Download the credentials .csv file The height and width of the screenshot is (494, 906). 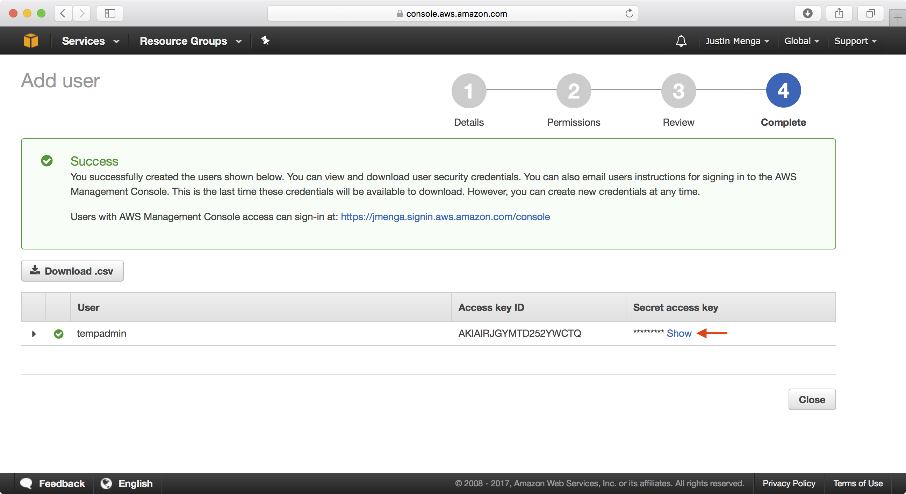pyautogui.click(x=72, y=271)
